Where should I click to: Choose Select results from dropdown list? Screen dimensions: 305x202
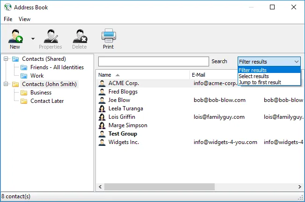click(x=254, y=76)
